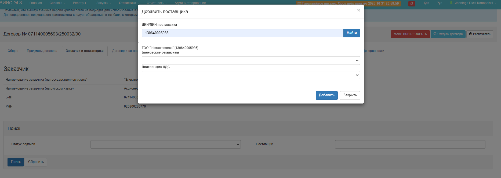Image resolution: width=501 pixels, height=178 pixels.
Task: Click the Поставщик search field
Action: (x=410, y=144)
